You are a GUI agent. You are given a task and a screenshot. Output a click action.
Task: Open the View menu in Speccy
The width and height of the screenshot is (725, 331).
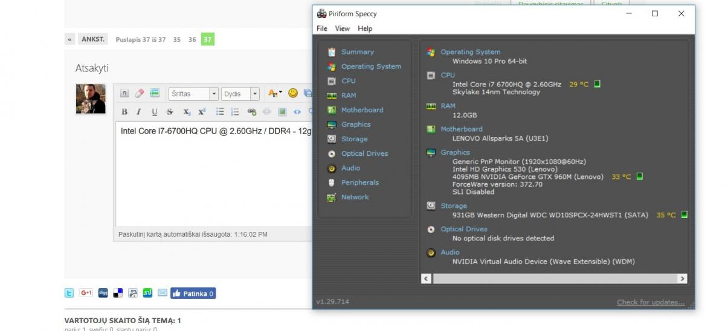tap(343, 28)
